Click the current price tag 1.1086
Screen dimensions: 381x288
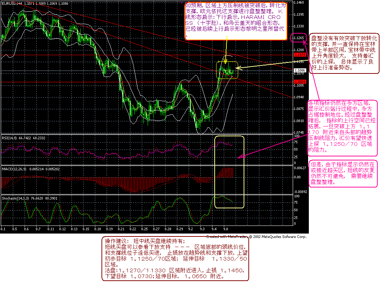click(x=300, y=71)
